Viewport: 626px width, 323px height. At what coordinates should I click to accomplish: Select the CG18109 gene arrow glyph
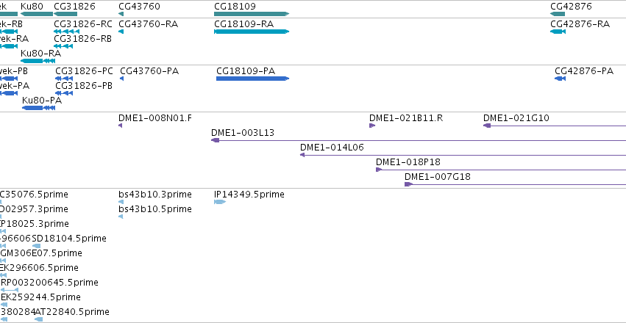[x=252, y=14]
